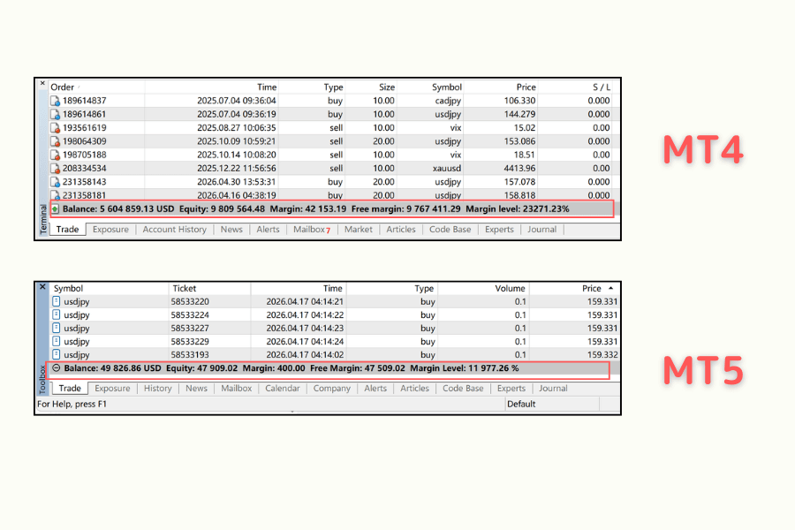Viewport: 795px width, 530px height.
Task: Open MT5 Code Base tab
Action: (x=463, y=388)
